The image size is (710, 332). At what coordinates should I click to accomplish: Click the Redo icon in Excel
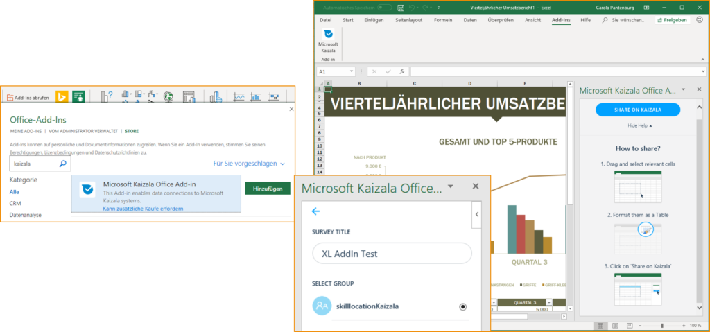tap(426, 7)
